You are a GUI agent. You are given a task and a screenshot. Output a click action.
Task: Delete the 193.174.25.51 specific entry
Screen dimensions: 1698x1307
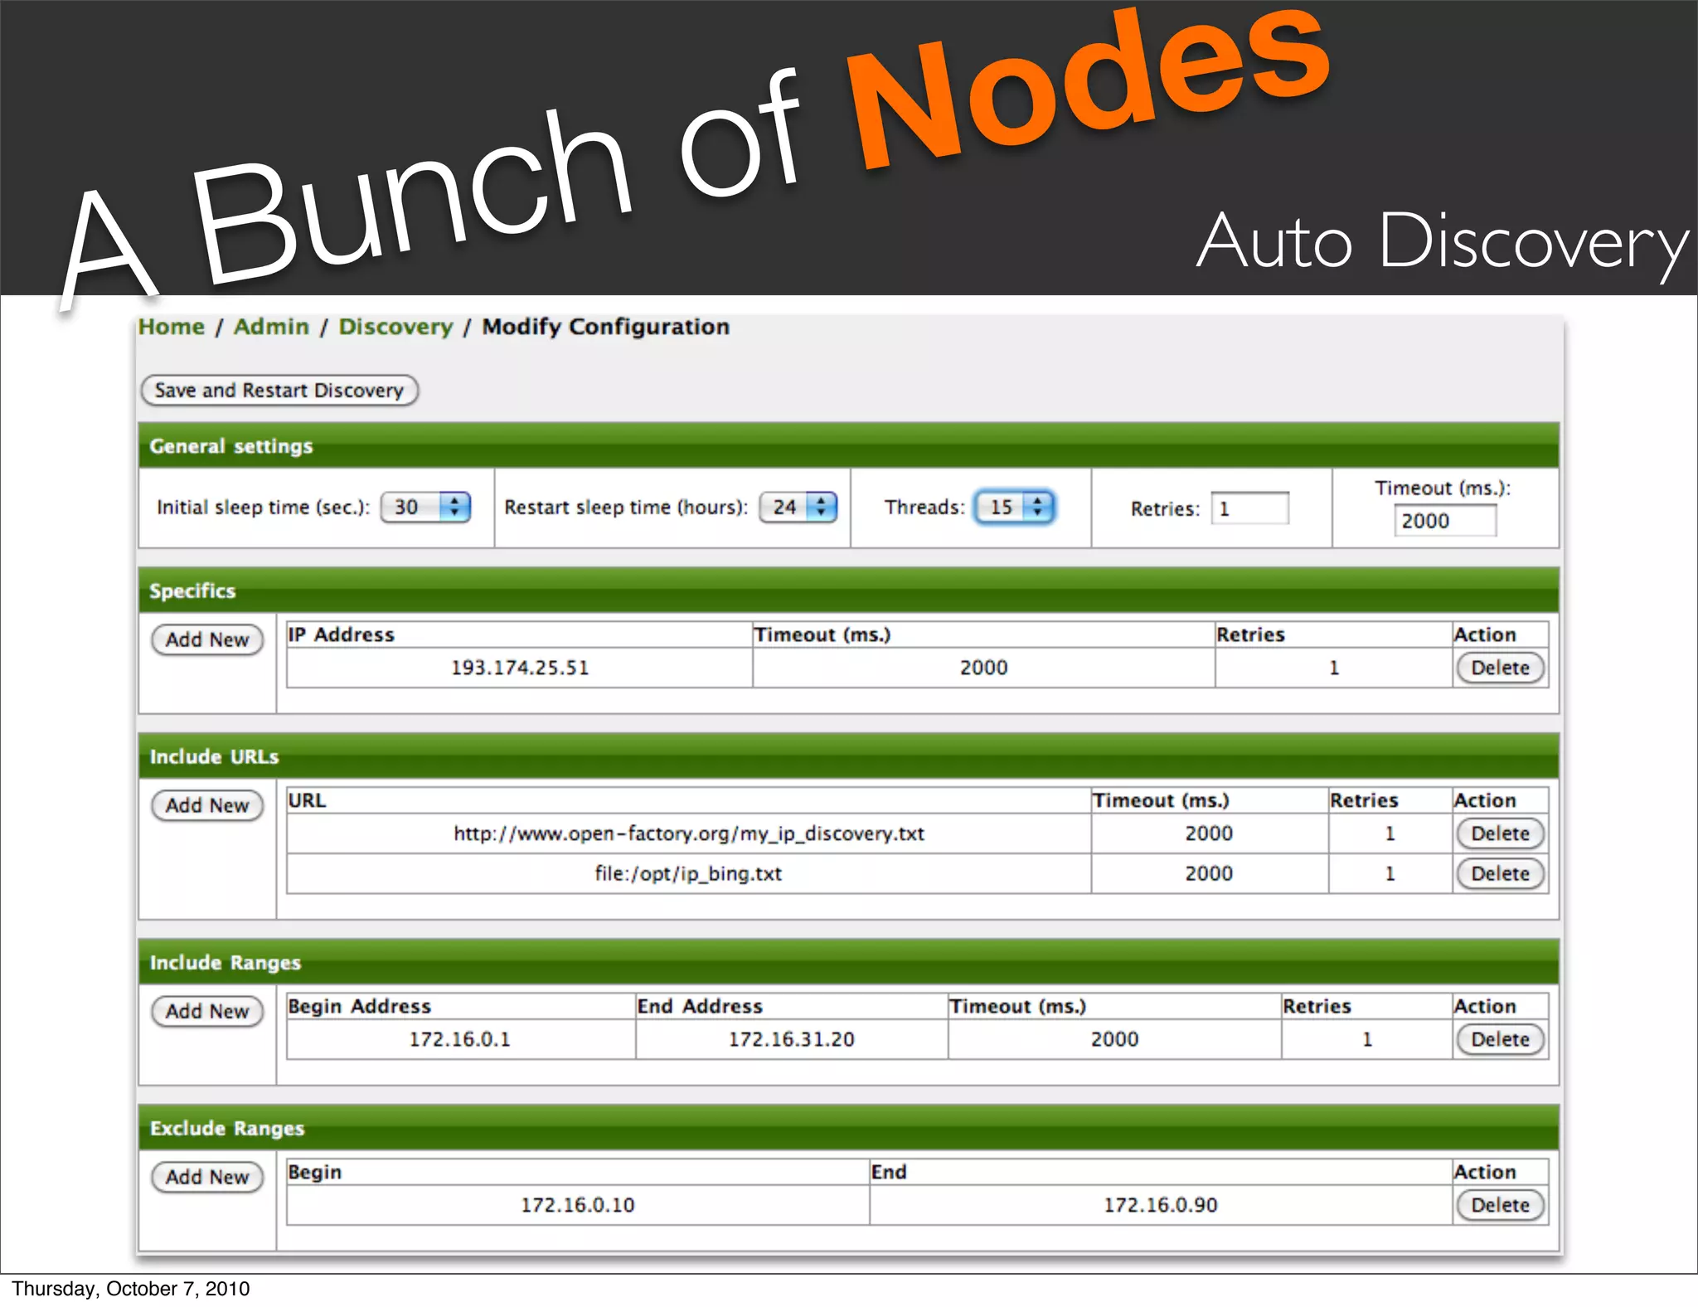tap(1500, 668)
